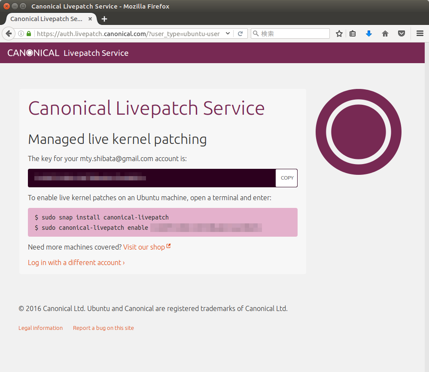Click the 2016 Canonical Ltd. copyright text
Viewport: 429px width, 372px height.
(x=153, y=308)
